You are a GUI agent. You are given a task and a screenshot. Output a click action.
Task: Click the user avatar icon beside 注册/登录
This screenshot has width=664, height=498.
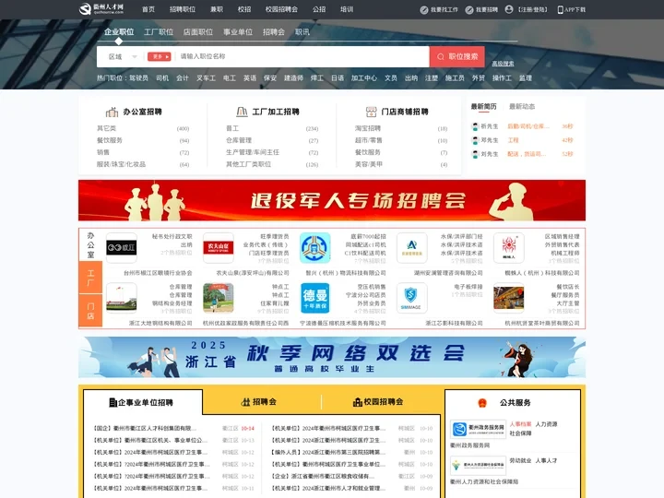pos(509,9)
